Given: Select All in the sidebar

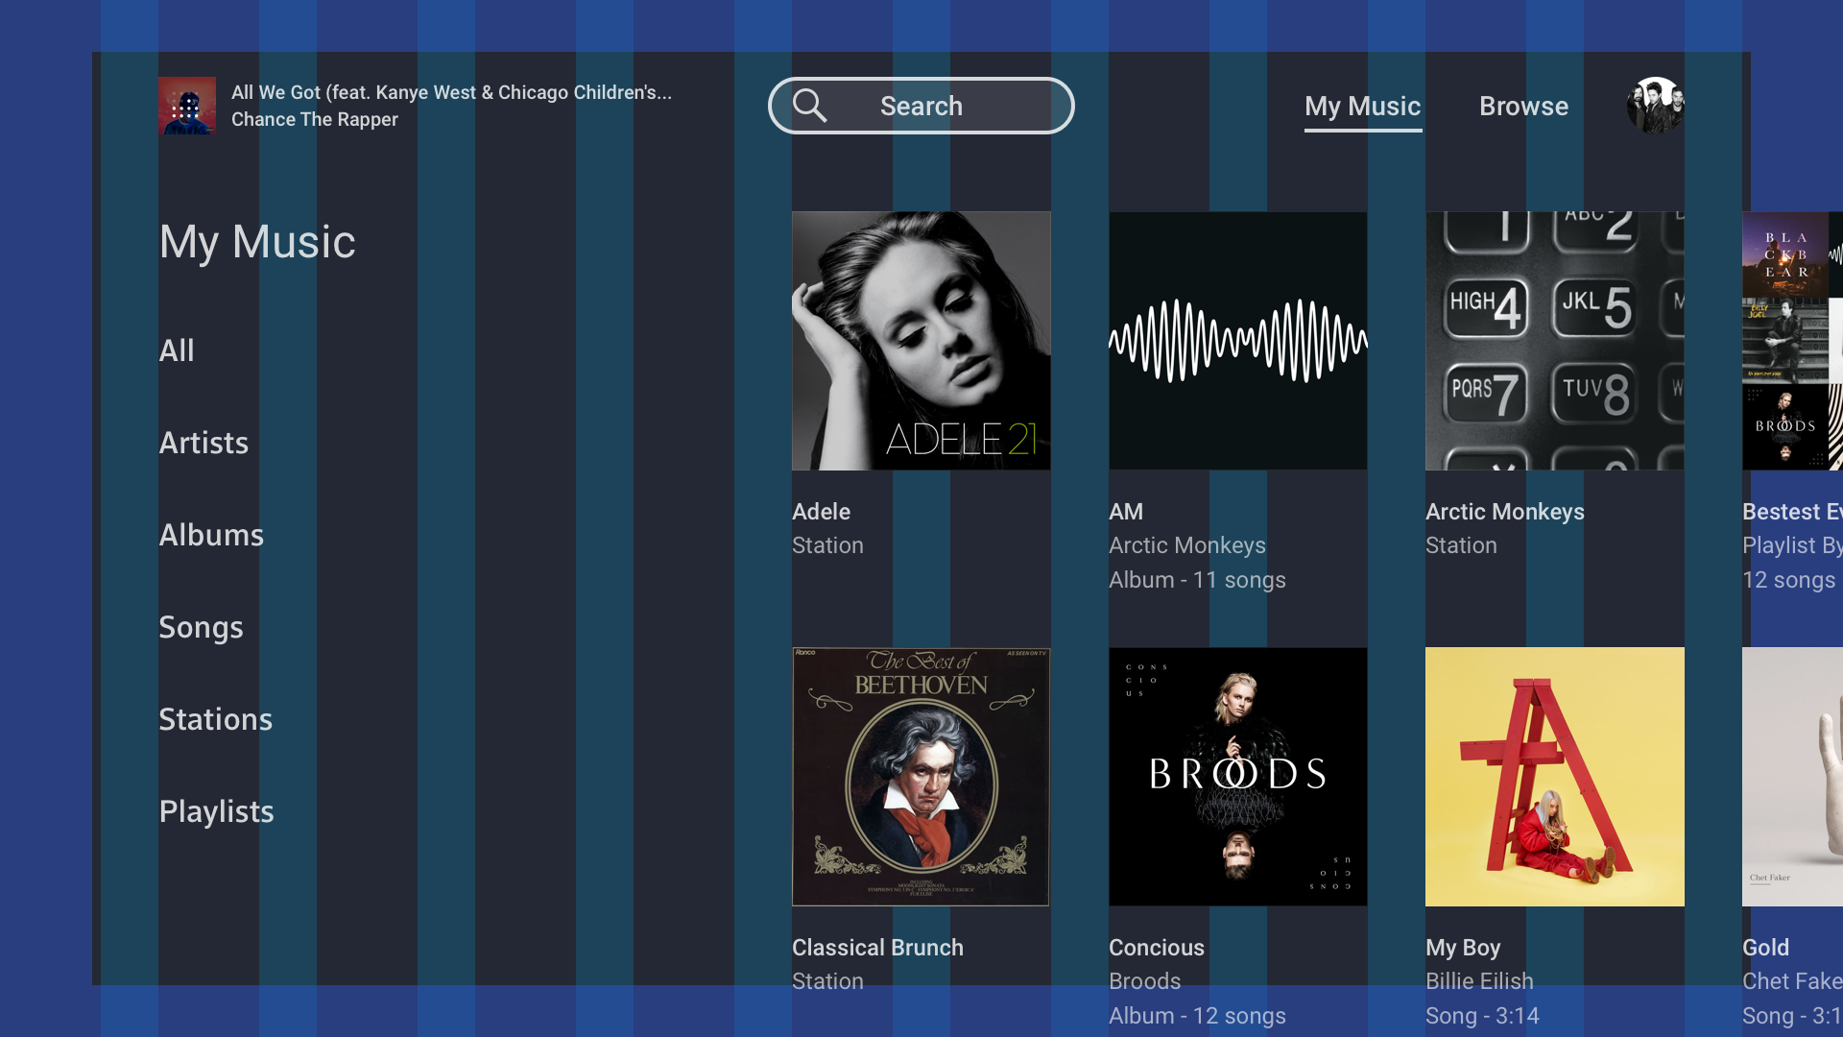Looking at the screenshot, I should pyautogui.click(x=177, y=350).
